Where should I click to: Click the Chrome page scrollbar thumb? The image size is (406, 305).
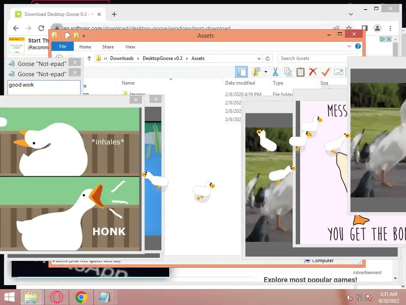pos(395,49)
